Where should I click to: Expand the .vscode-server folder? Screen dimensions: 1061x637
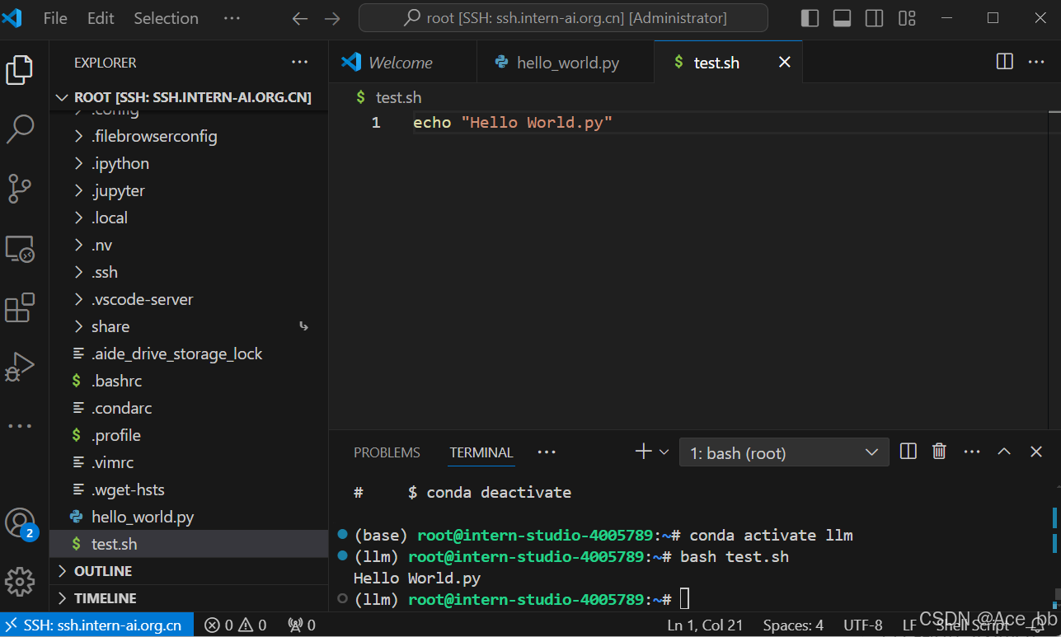tap(189, 299)
